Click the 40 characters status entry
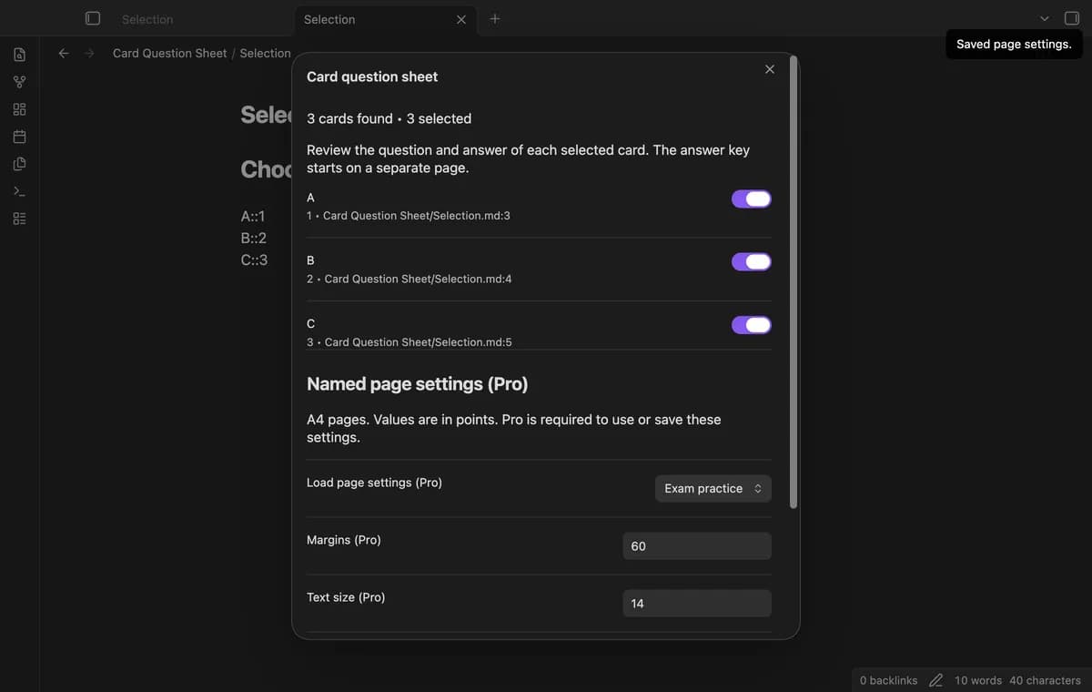The width and height of the screenshot is (1092, 692). pos(1045,680)
